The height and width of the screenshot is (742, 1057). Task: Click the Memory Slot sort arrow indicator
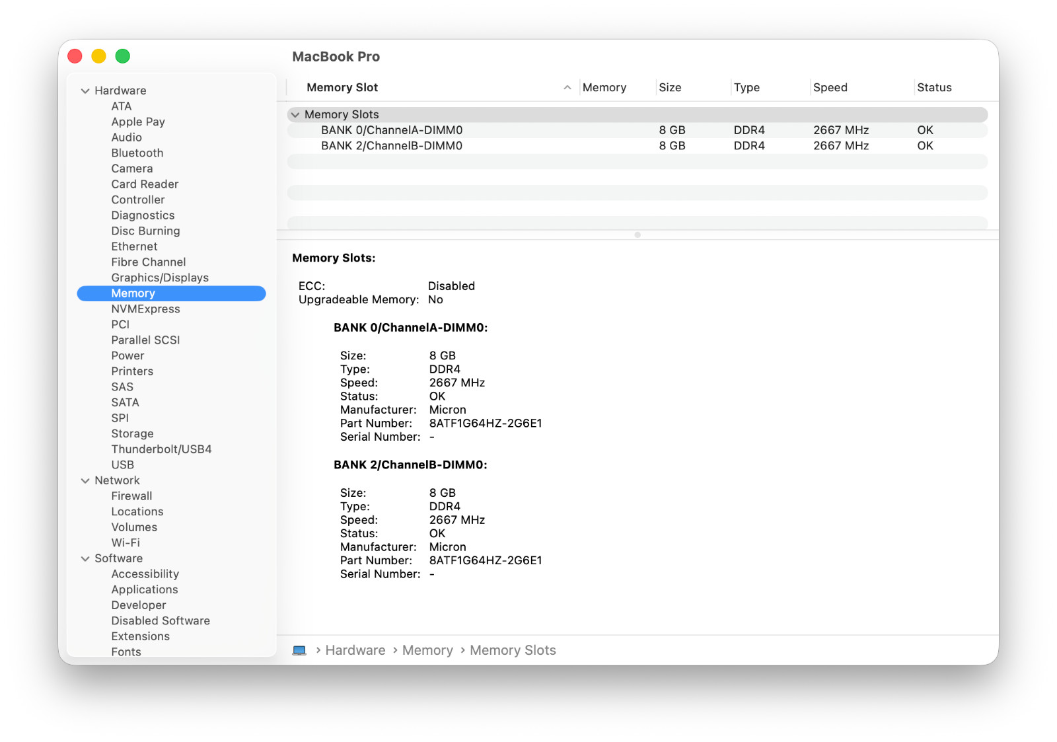[x=567, y=87]
